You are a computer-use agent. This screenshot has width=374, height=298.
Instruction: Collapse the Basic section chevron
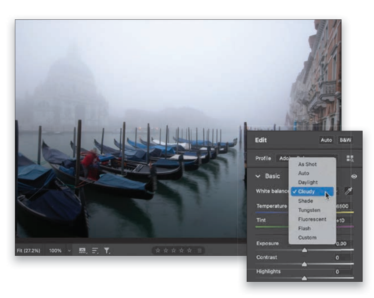pos(258,176)
